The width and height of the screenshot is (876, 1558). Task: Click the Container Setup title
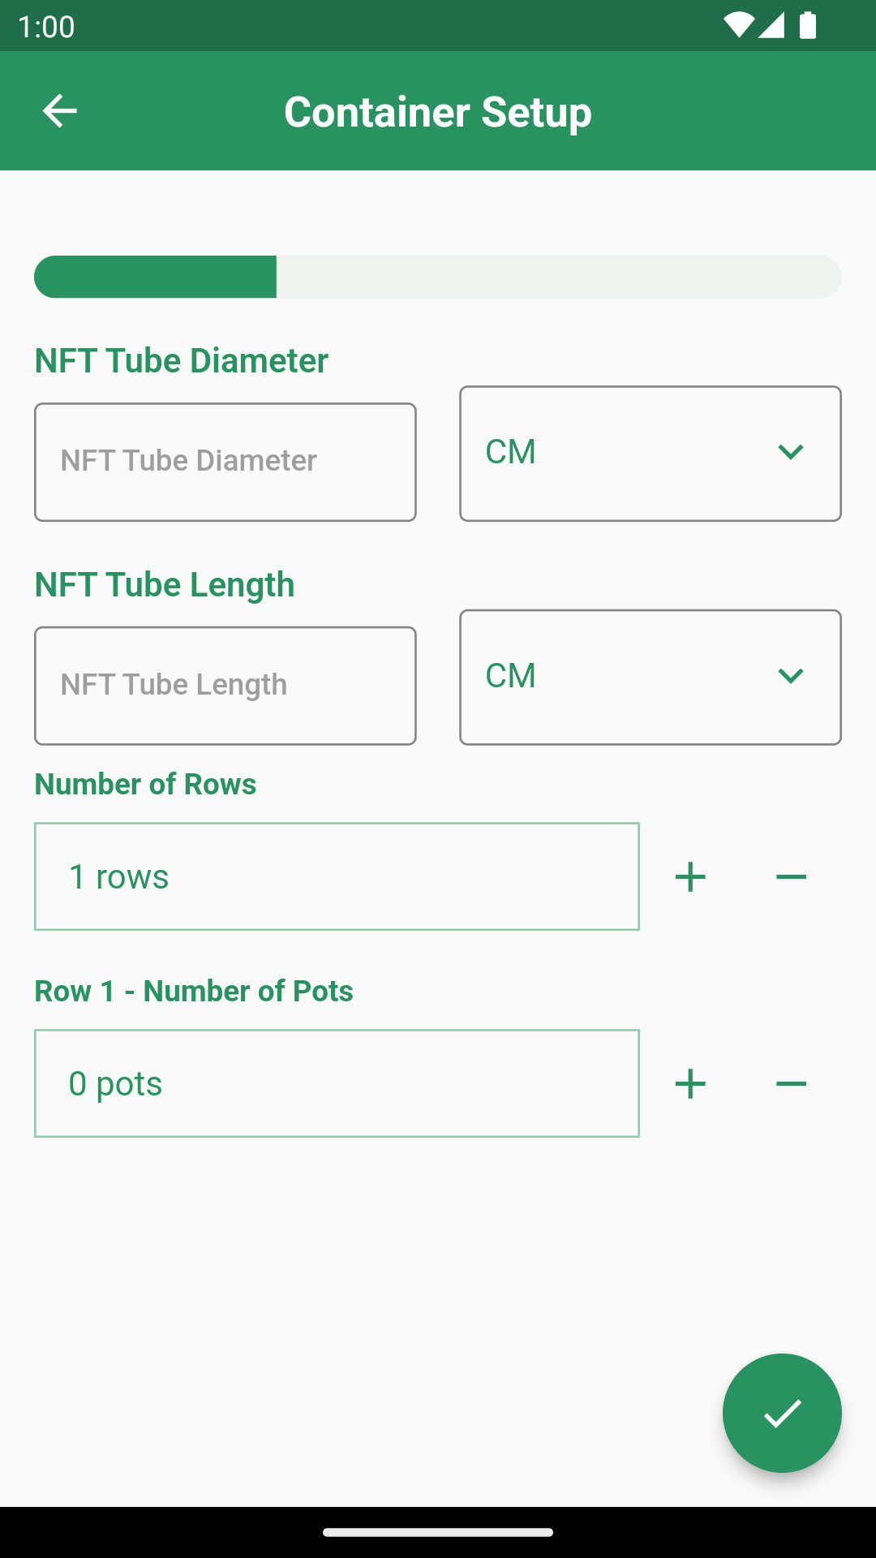pyautogui.click(x=438, y=112)
